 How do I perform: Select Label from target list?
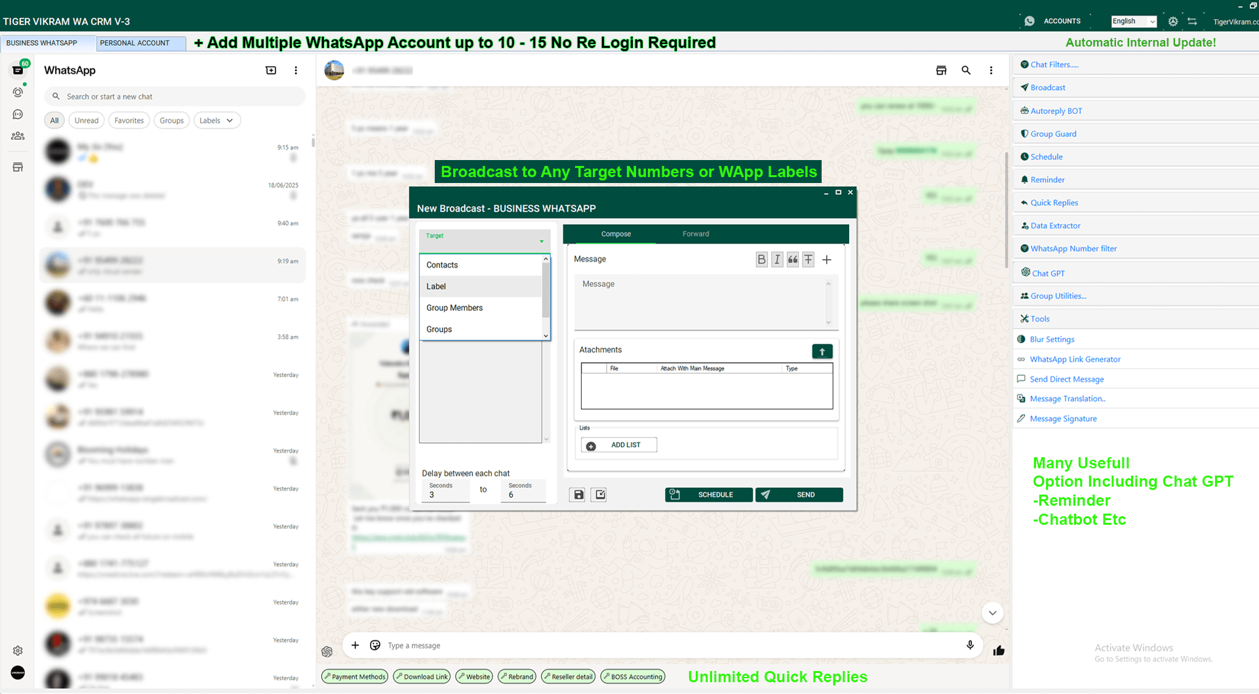(481, 287)
